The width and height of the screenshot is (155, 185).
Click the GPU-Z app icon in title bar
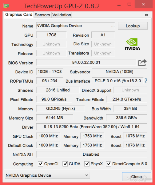tap(6, 6)
